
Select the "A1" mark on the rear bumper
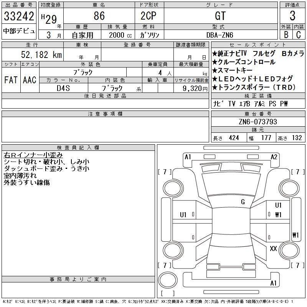coord(273,283)
